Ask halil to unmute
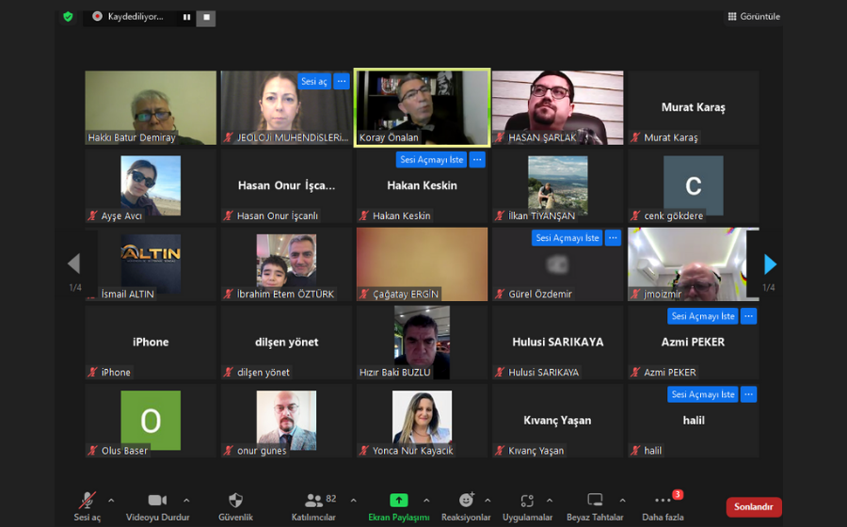847x527 pixels. click(703, 394)
